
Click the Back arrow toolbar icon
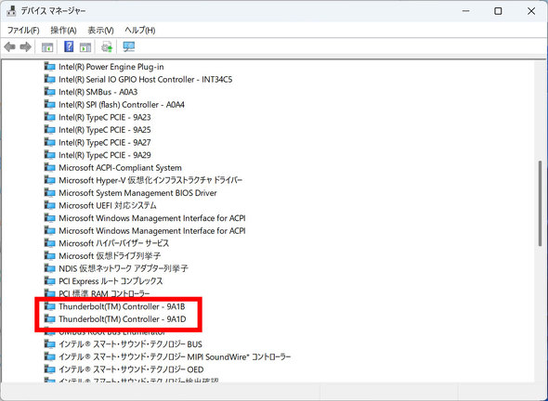tap(10, 46)
